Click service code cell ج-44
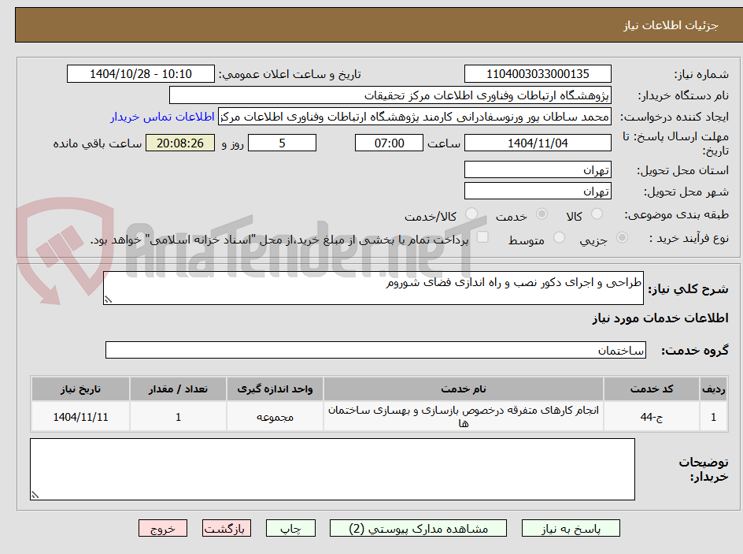 click(652, 416)
